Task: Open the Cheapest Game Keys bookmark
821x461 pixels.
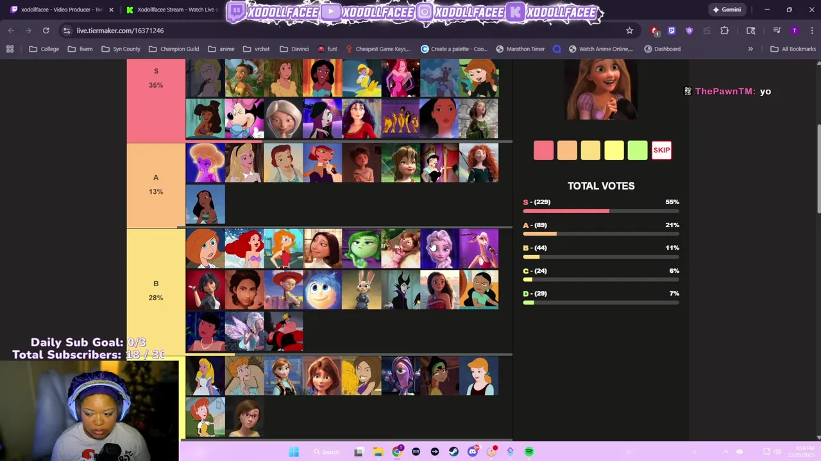Action: click(378, 49)
